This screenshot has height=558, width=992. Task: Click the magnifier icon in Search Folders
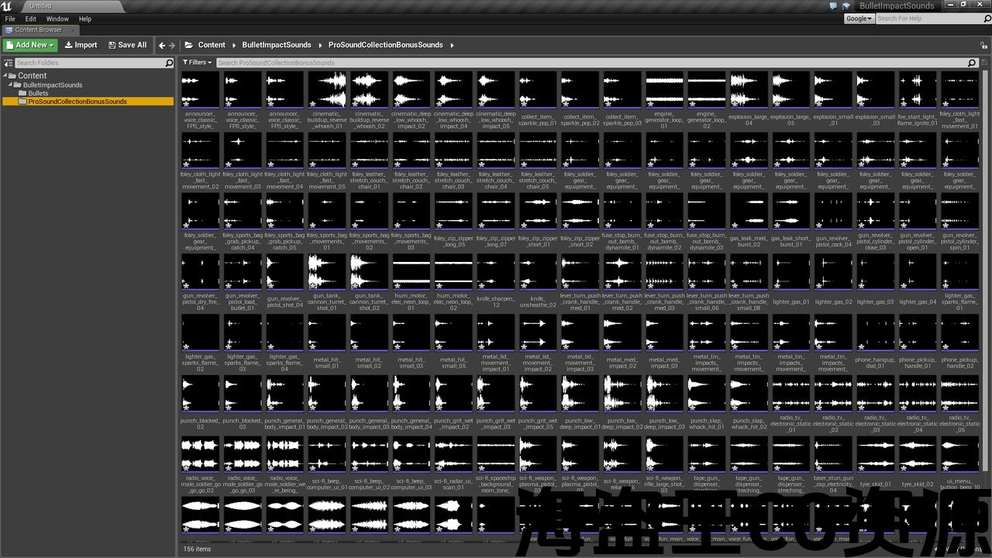169,63
